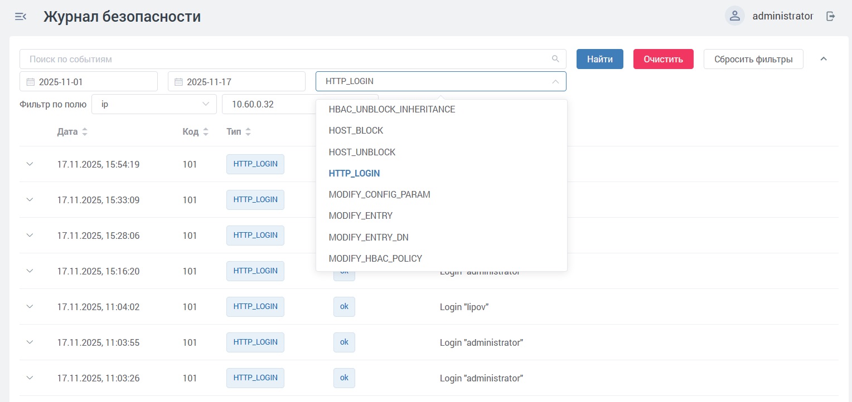Click the logout icon

click(831, 16)
